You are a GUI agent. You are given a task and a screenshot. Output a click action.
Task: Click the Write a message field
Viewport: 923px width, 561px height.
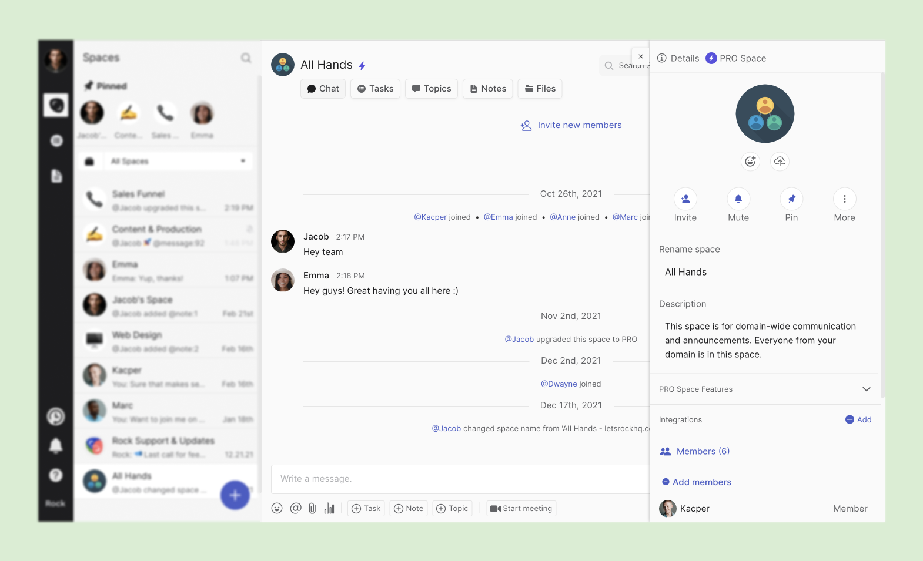tap(459, 479)
